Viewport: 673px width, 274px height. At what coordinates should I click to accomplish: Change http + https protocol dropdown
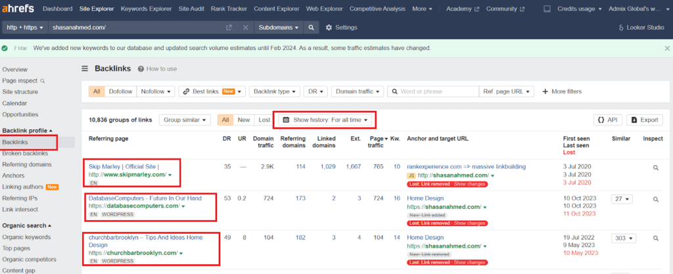(26, 28)
